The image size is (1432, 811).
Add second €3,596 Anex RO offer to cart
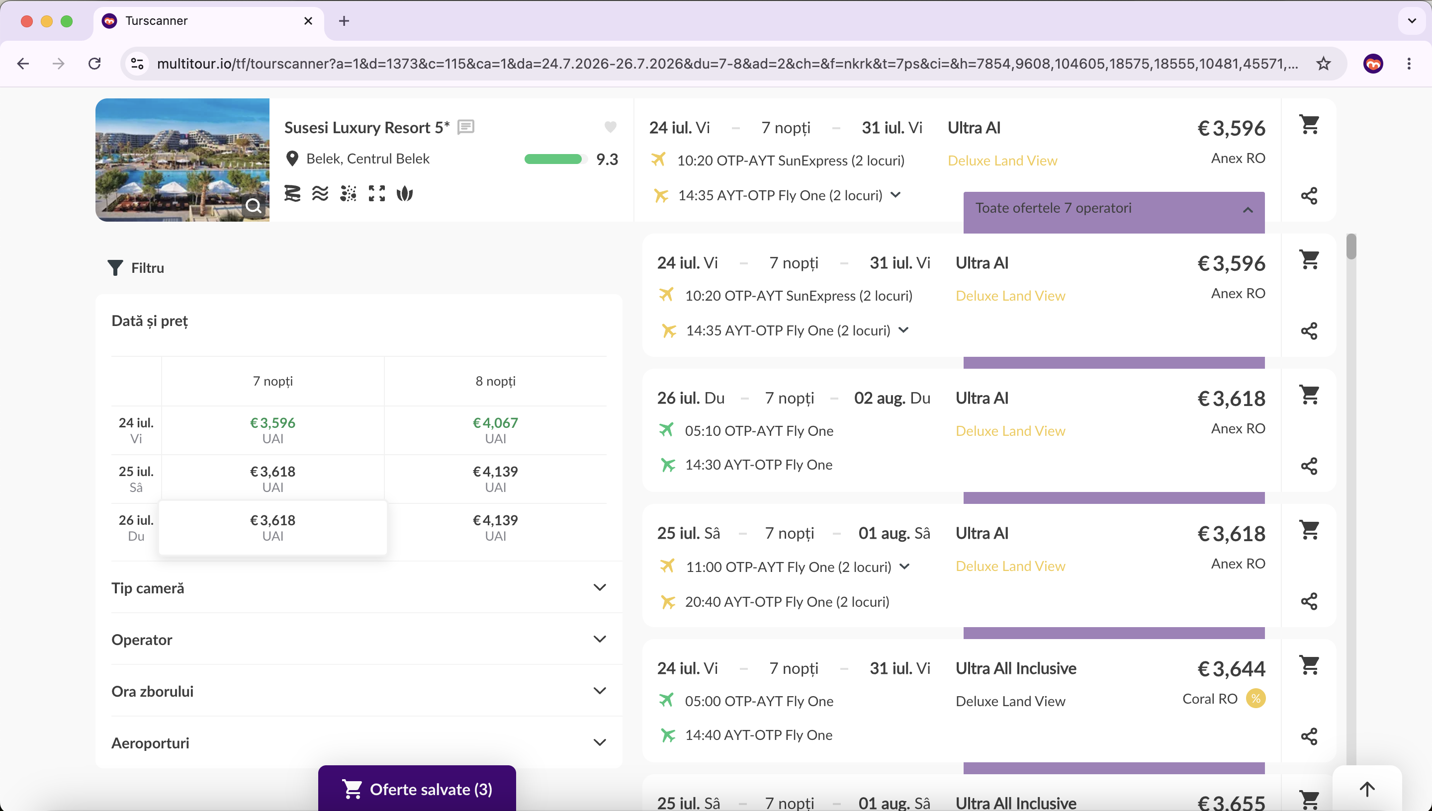point(1309,259)
